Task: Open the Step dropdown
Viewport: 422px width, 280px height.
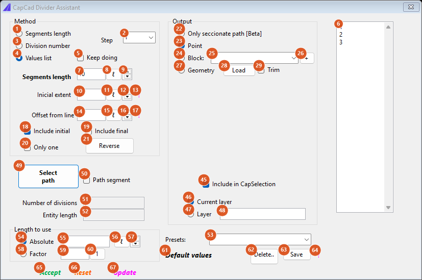Action: tap(139, 38)
